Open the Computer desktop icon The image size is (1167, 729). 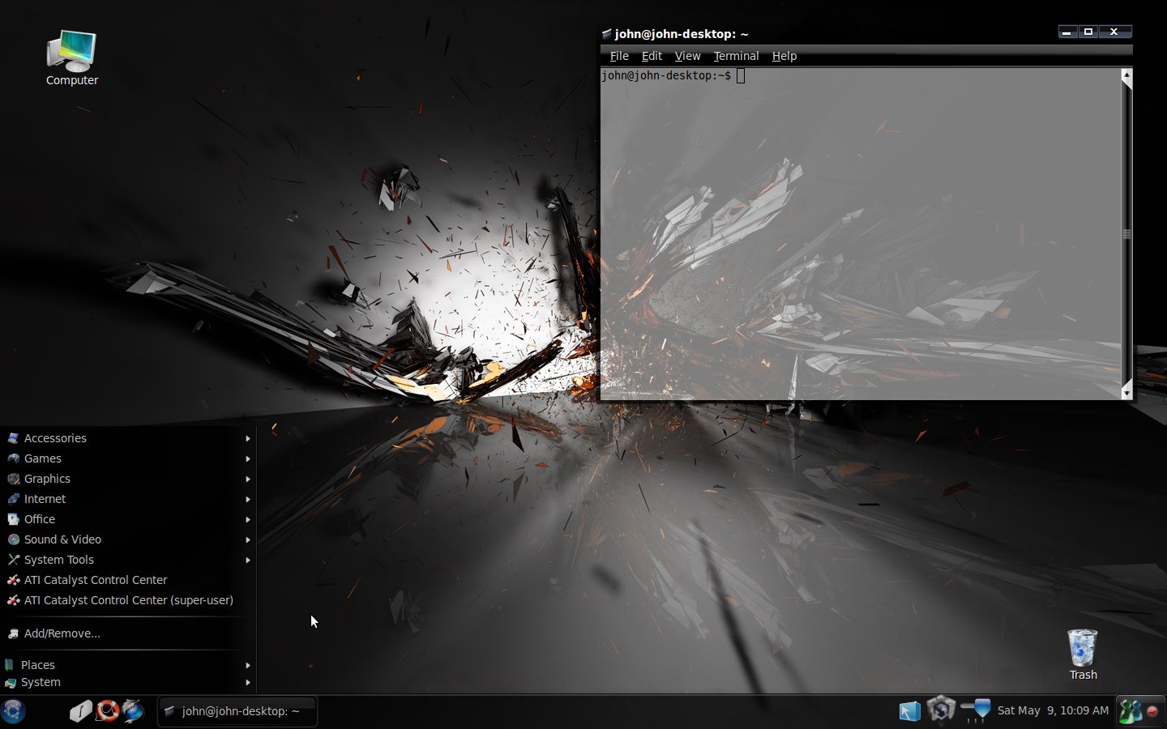[71, 58]
